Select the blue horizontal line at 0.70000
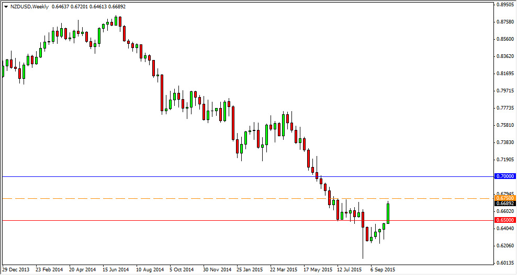Screen dimensions: 517x275 pos(248,177)
